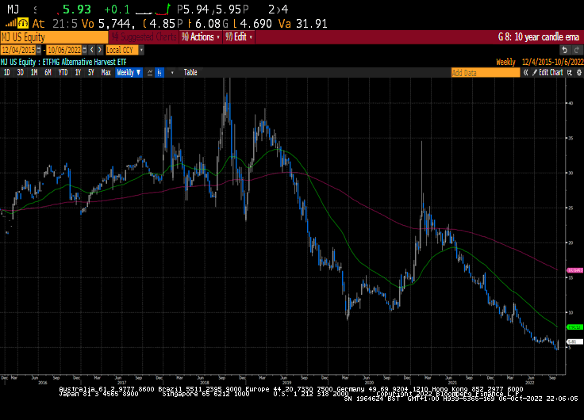Image resolution: width=584 pixels, height=420 pixels.
Task: Click the green EMA value label on price axis
Action: pyautogui.click(x=574, y=327)
